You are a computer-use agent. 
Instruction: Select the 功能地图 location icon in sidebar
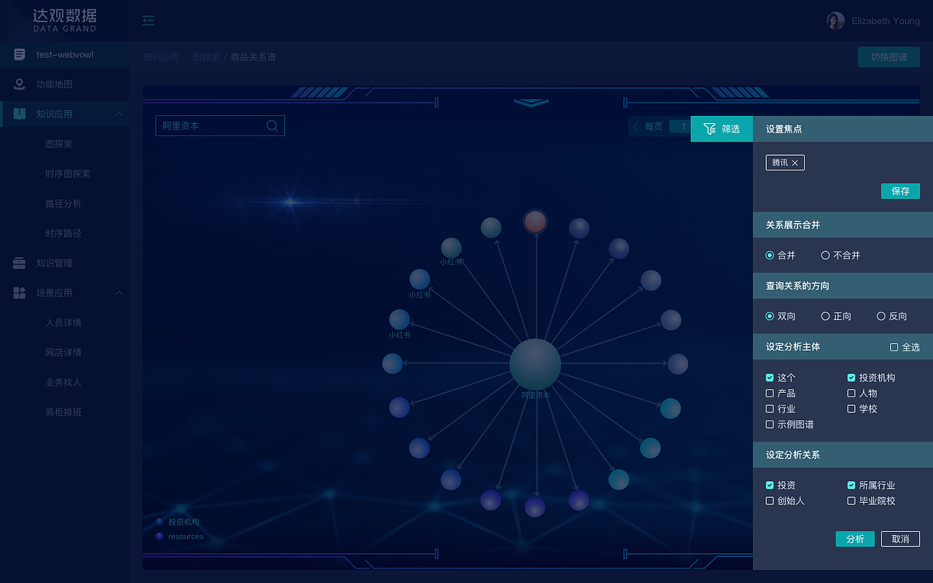pos(18,85)
